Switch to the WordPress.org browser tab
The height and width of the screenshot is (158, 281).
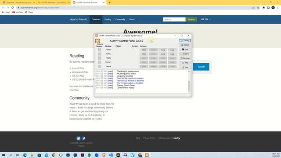(x=18, y=3)
